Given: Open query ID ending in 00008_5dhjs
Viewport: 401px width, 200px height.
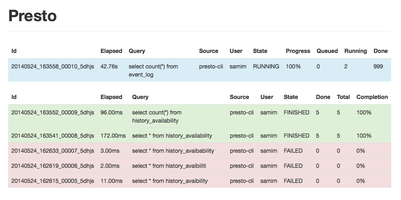Looking at the screenshot, I should [x=53, y=136].
